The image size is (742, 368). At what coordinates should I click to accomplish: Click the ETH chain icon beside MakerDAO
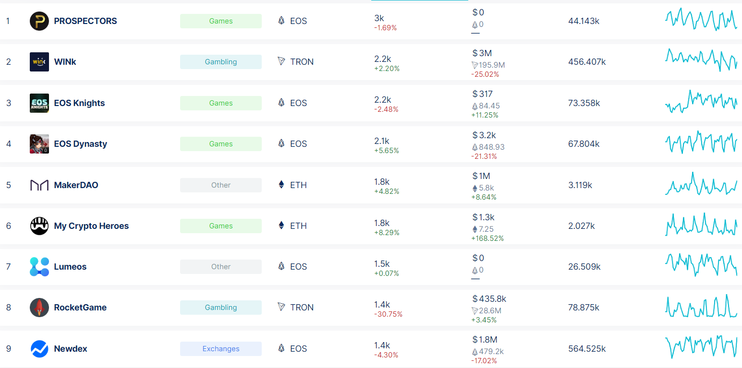tap(281, 185)
